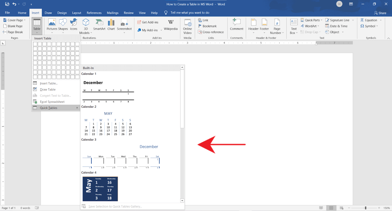Select the Calendar 1 December quick table
This screenshot has width=392, height=211.
coord(108,91)
